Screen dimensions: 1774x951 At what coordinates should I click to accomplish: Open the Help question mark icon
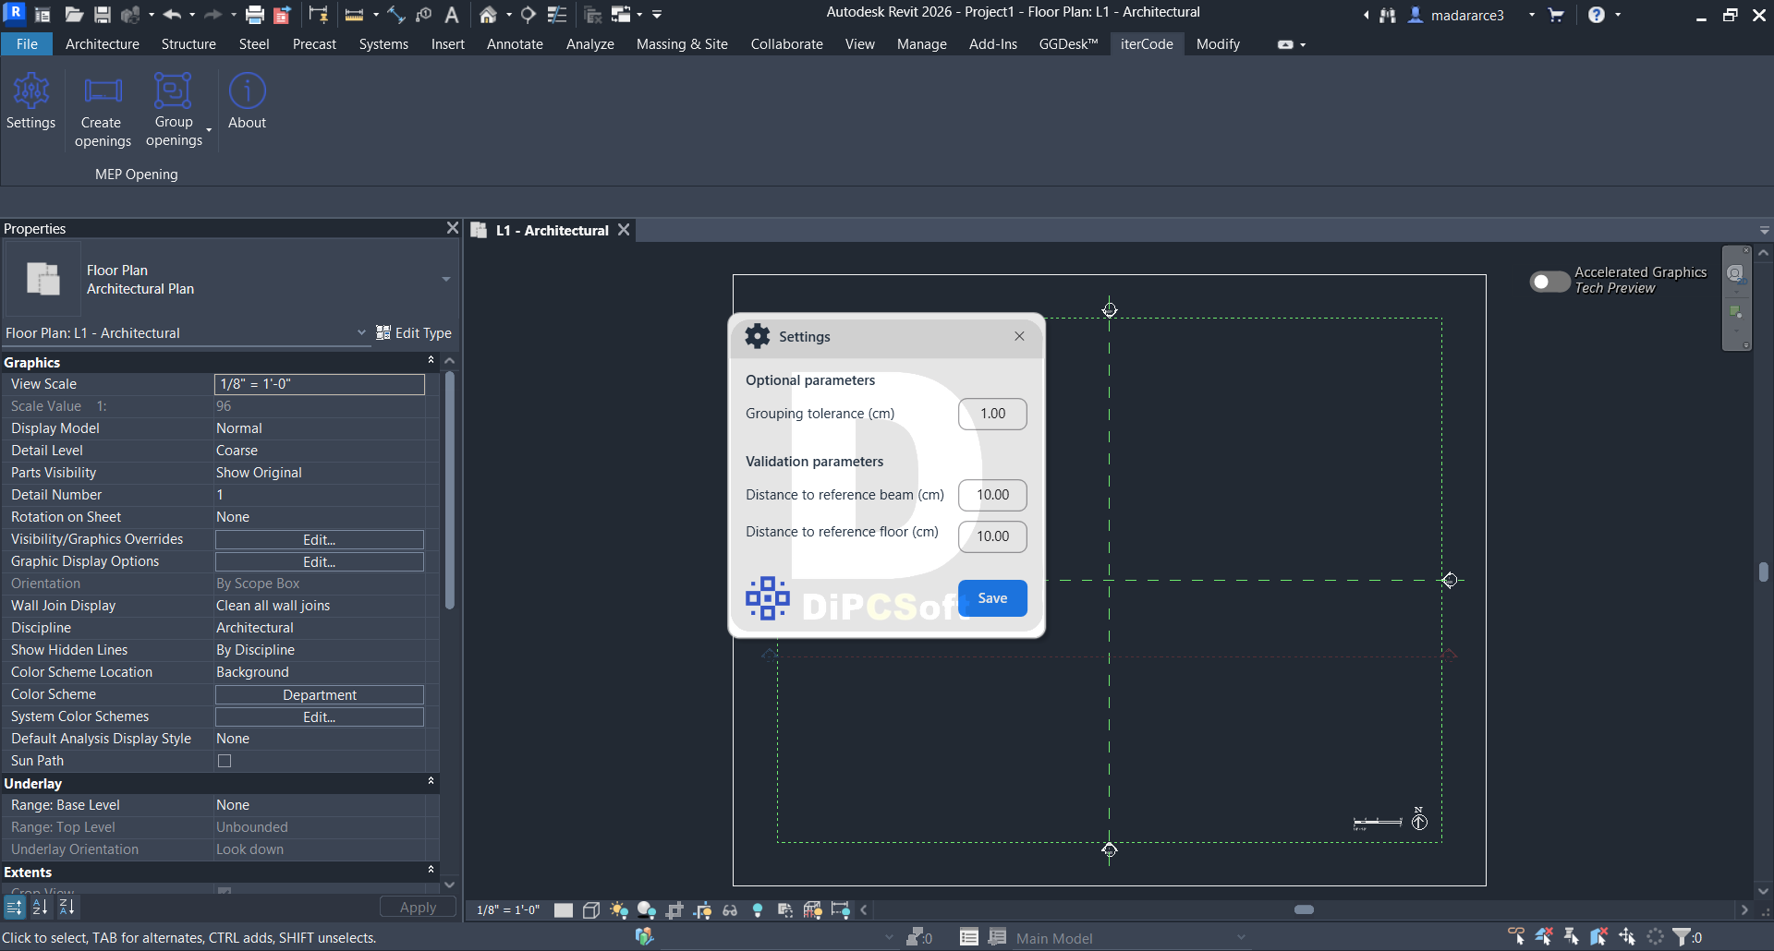(1597, 15)
